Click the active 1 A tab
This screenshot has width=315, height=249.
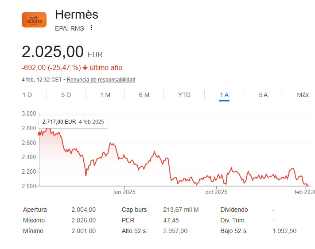[x=224, y=95]
